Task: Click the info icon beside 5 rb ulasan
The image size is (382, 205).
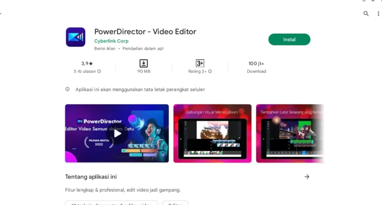Action: (x=99, y=72)
